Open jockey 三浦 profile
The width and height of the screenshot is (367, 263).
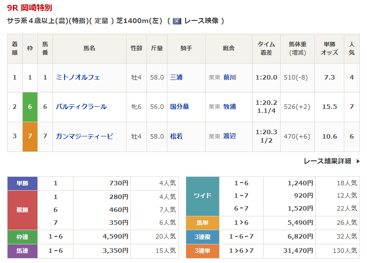pyautogui.click(x=176, y=77)
